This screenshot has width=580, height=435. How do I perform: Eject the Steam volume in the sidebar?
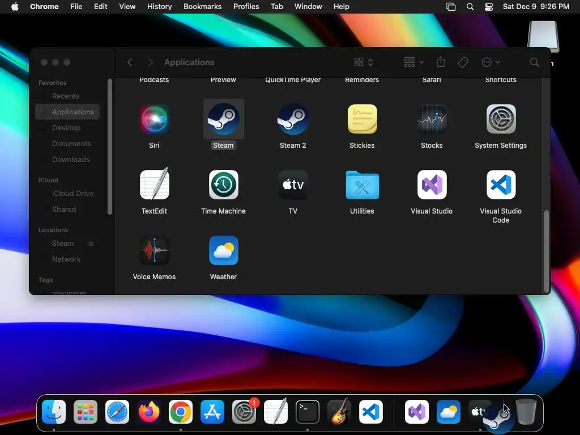point(91,244)
